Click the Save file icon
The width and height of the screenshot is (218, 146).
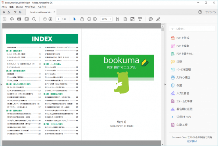coord(5,19)
